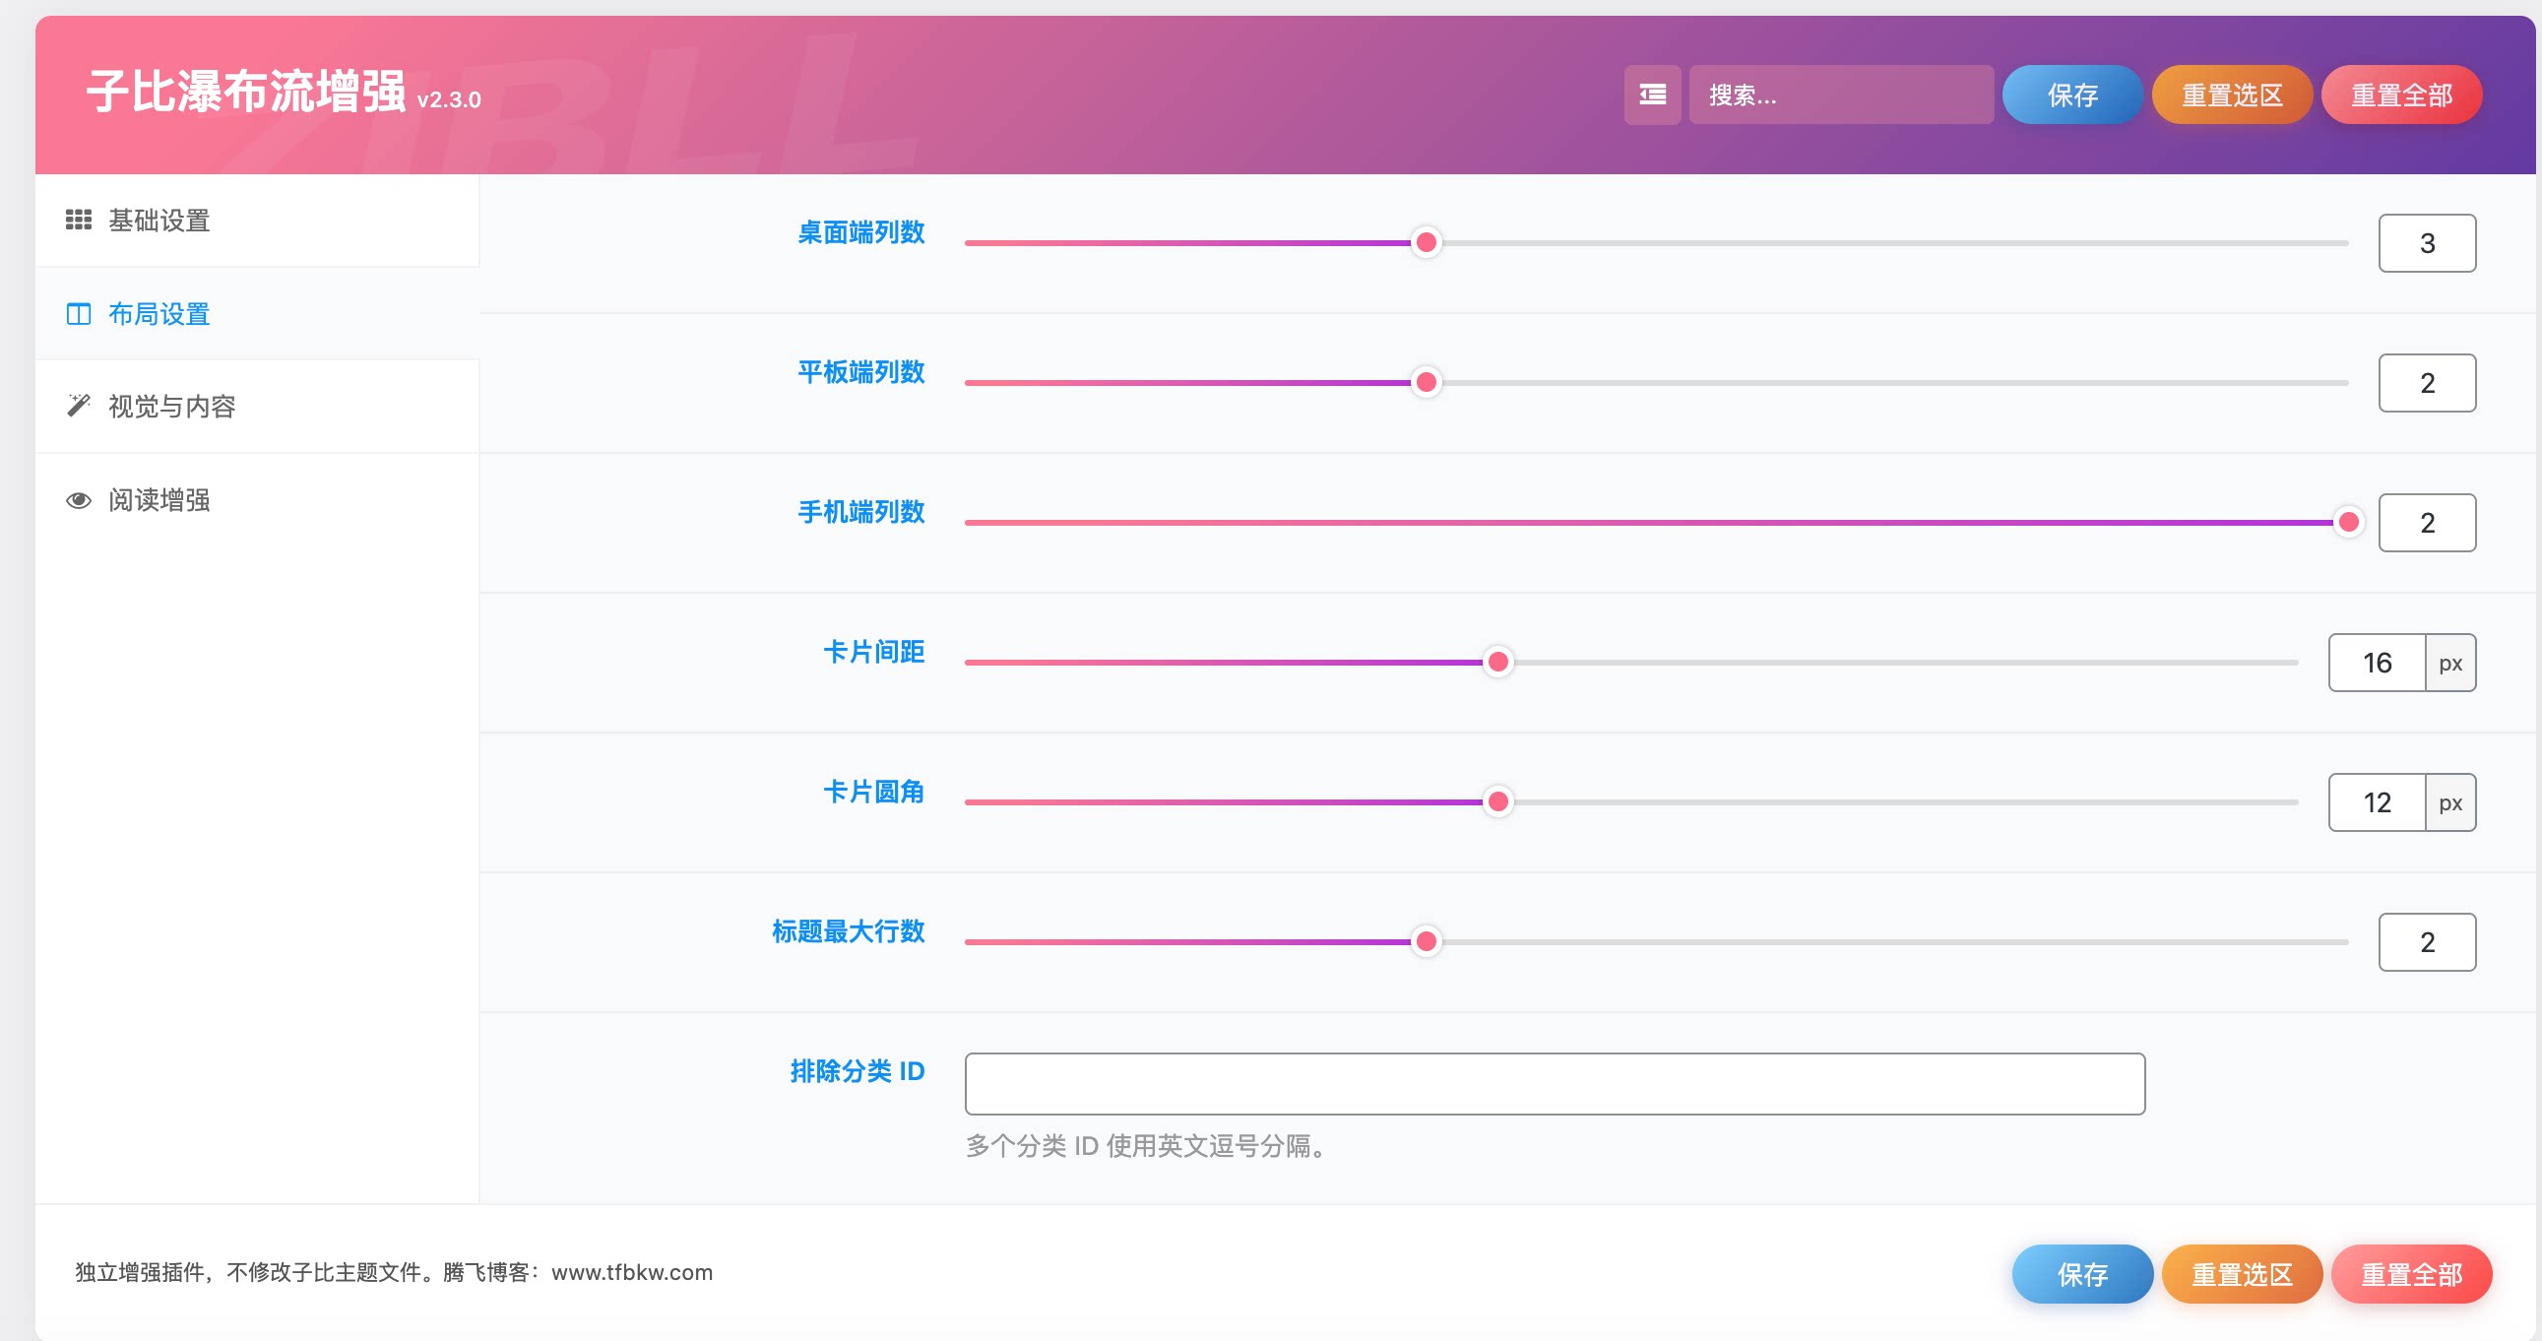Click the header 重置选区 button

(2232, 95)
